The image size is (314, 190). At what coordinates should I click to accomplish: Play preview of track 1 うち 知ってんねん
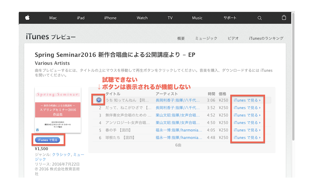(x=99, y=100)
